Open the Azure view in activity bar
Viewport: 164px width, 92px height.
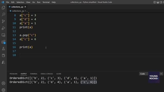[3, 62]
